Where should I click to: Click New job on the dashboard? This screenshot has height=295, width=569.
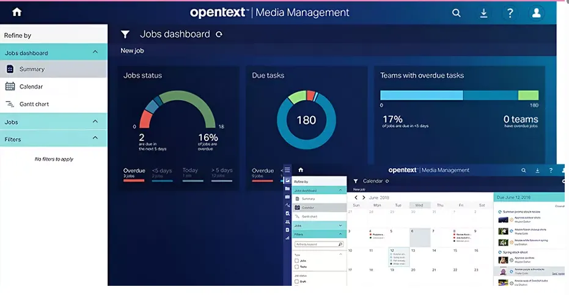(x=132, y=51)
